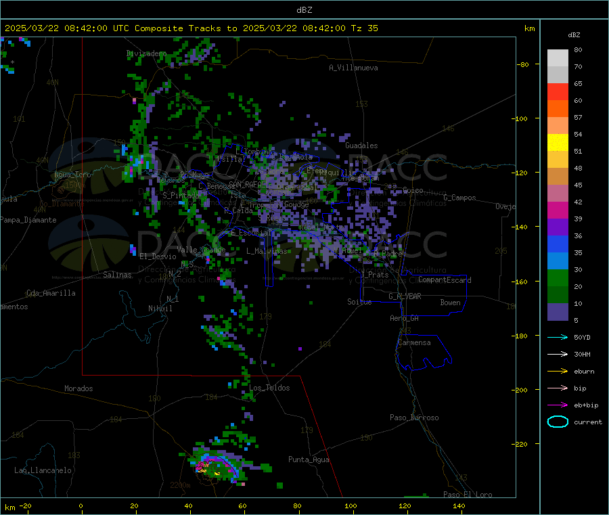Click the 'J_Prats' map label
609x515 pixels.
pos(375,275)
